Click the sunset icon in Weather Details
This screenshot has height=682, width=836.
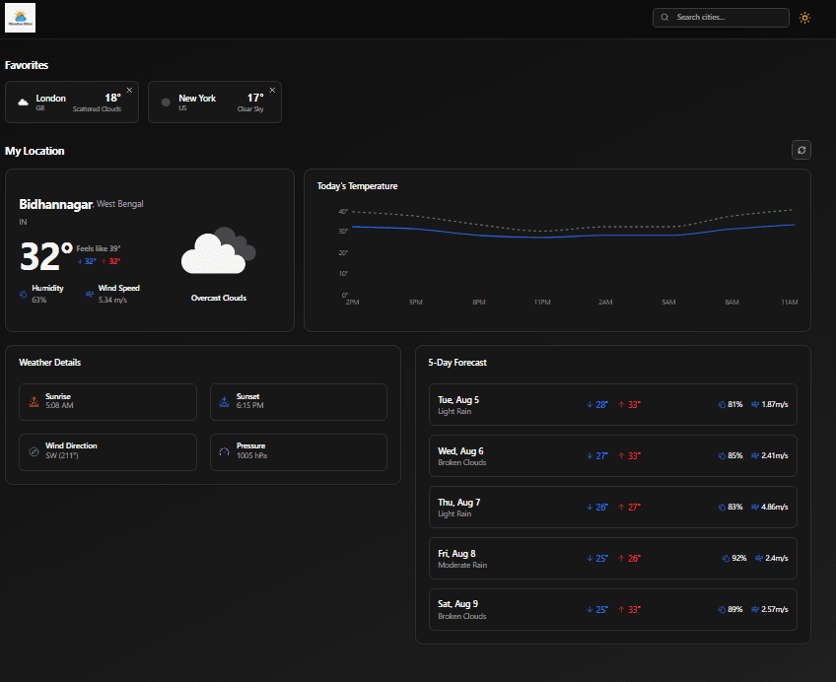pos(223,401)
